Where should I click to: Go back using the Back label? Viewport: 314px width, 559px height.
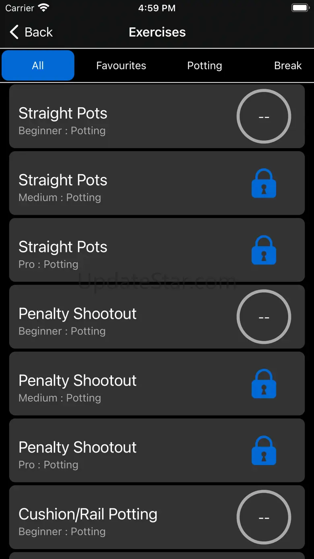coord(39,32)
